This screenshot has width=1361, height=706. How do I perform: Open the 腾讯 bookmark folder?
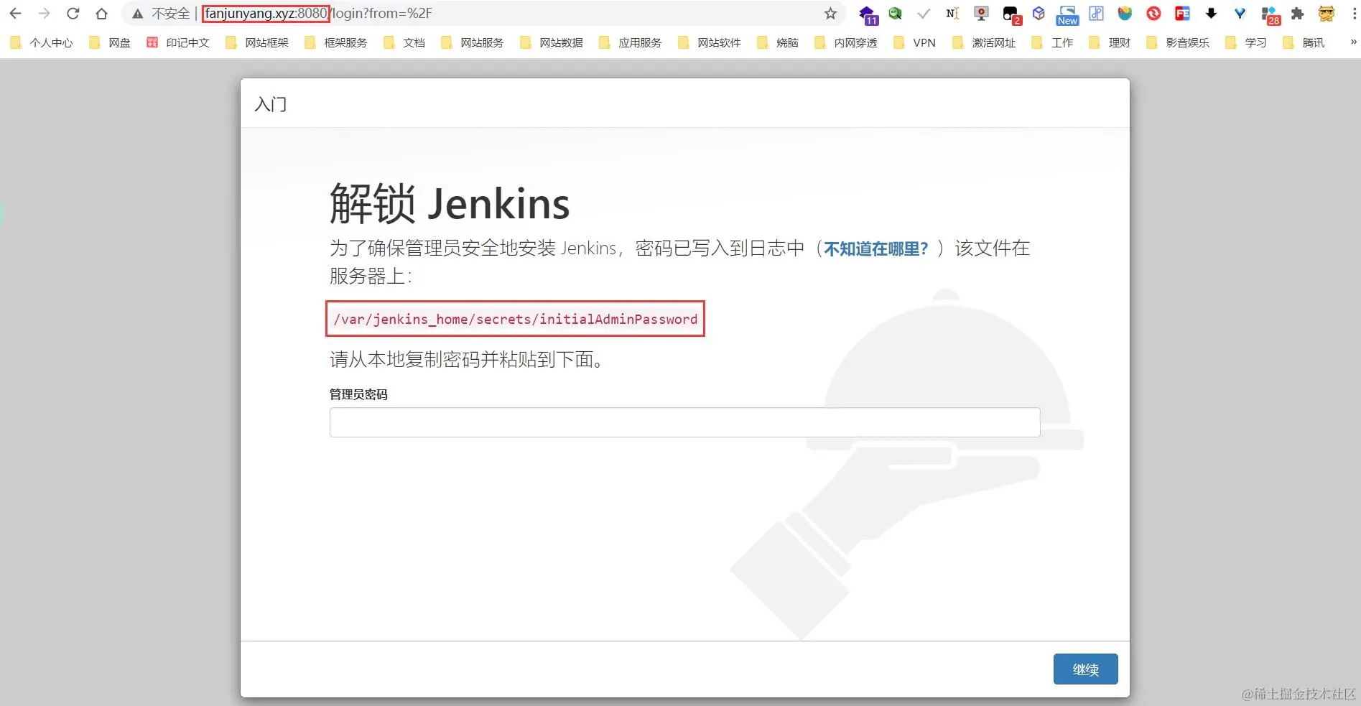1304,43
